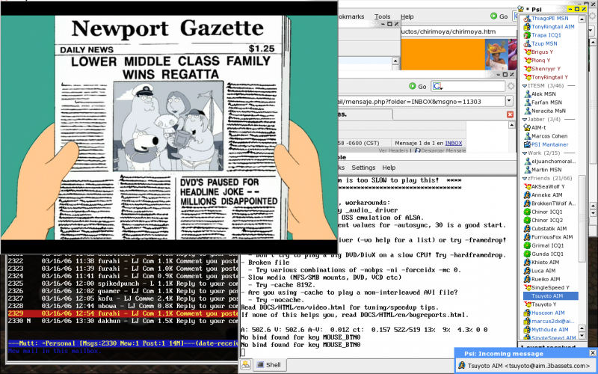Switch to the Shell tab
Viewport: 598px width, 374px height.
[x=270, y=365]
